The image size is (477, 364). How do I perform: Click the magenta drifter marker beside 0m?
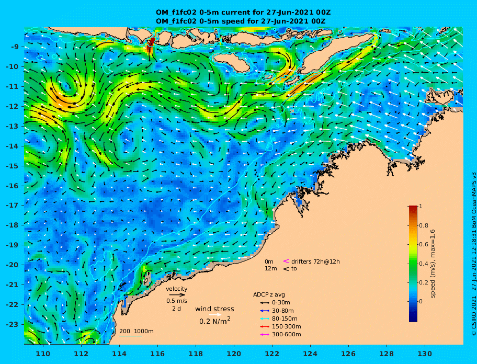[x=286, y=261]
